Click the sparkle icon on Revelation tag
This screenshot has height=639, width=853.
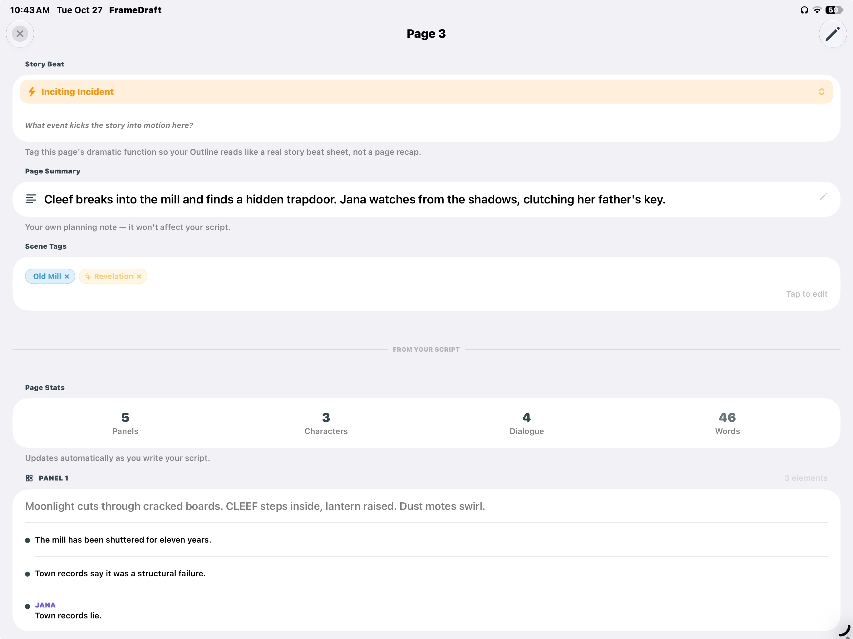pos(88,276)
